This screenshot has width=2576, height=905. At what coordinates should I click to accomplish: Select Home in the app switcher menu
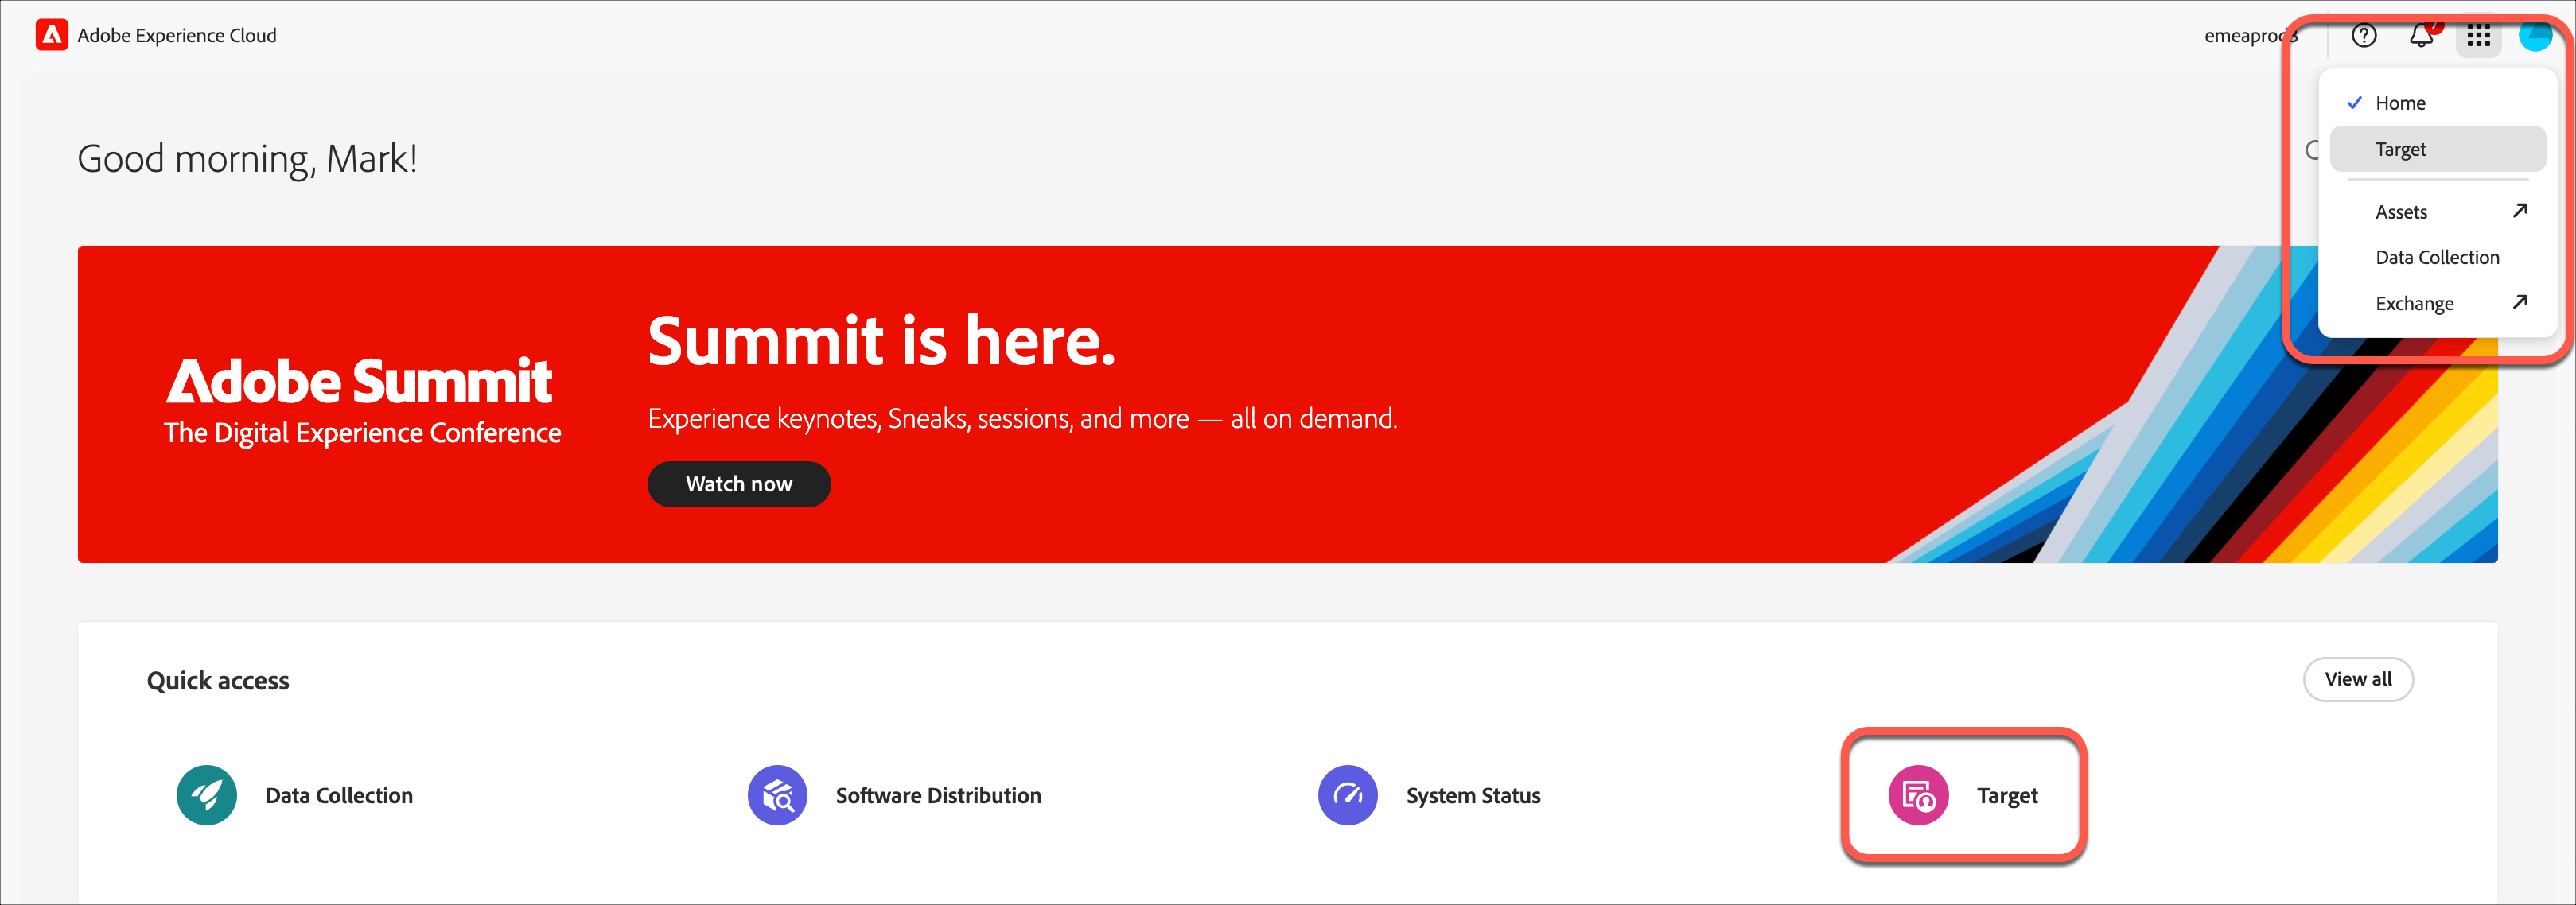click(x=2400, y=103)
